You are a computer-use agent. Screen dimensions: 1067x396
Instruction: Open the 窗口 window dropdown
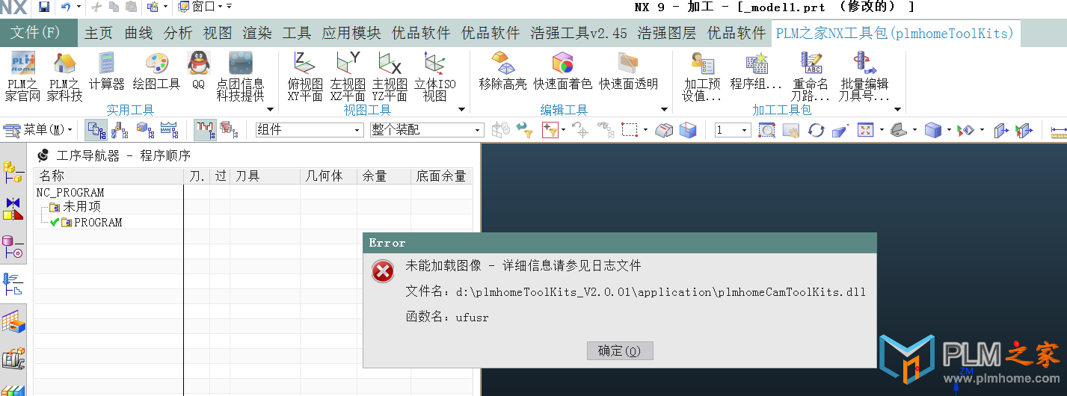200,7
